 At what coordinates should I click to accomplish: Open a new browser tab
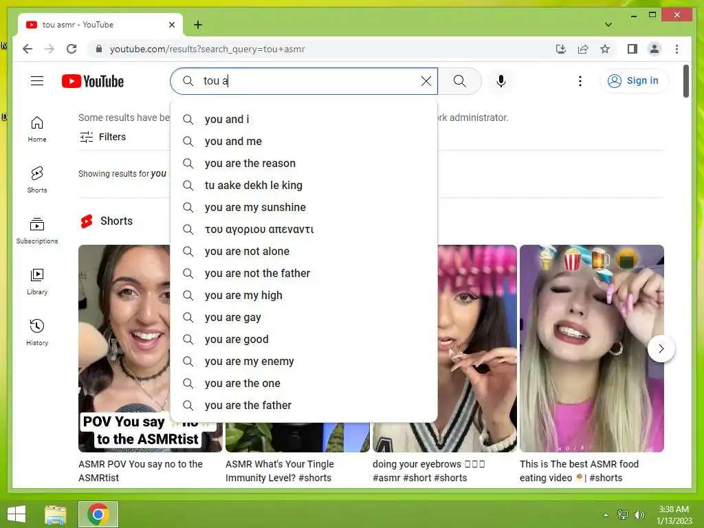(197, 25)
